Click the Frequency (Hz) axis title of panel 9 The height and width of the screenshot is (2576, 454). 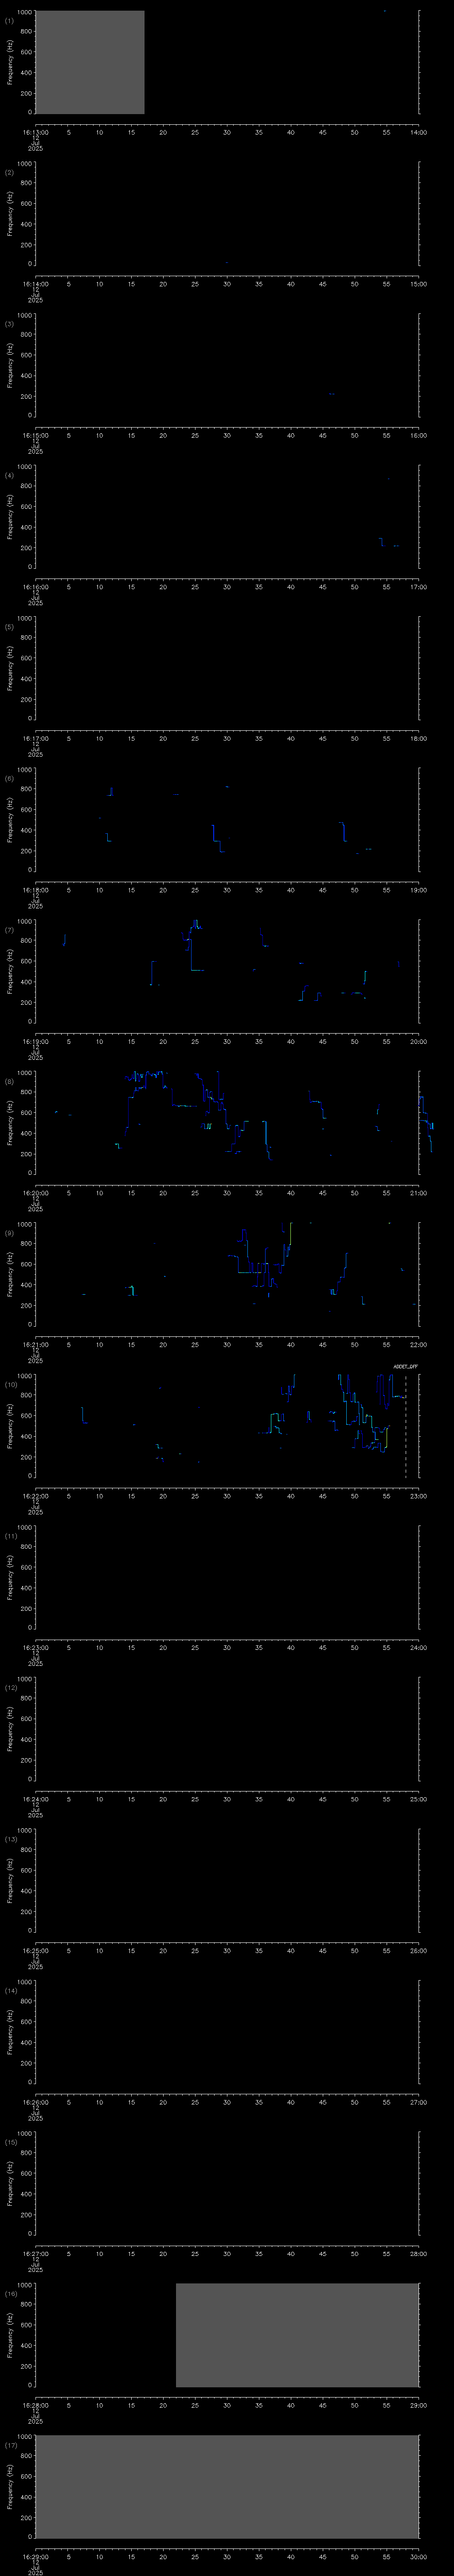[x=11, y=1274]
